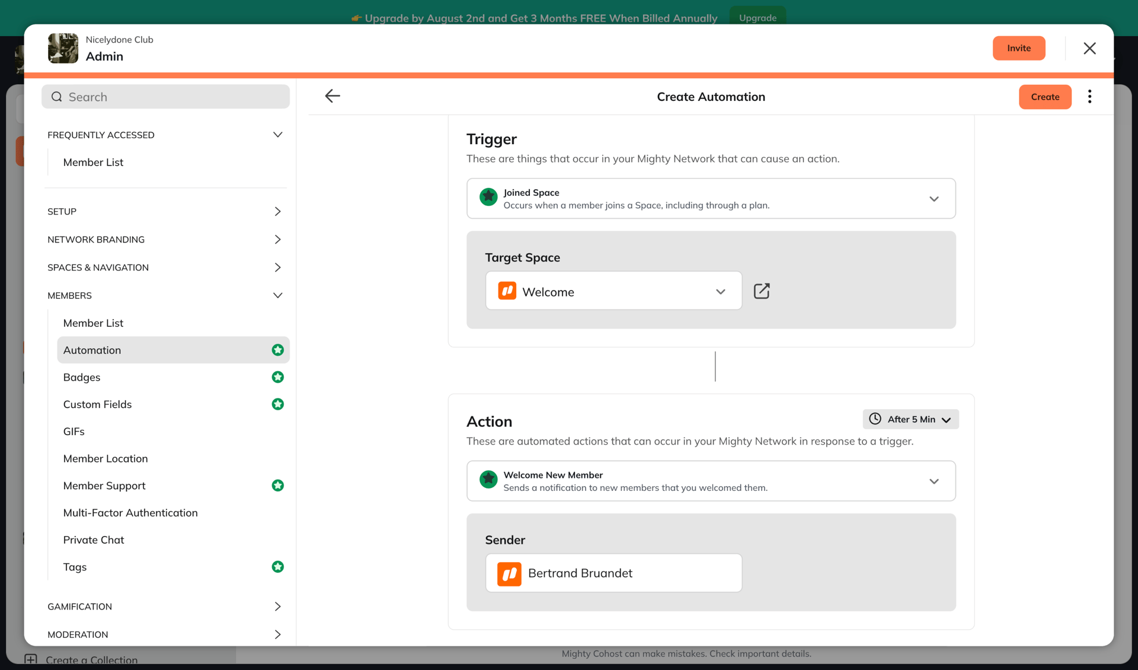This screenshot has width=1138, height=670.
Task: Click the premium star on Member Support
Action: click(x=277, y=486)
